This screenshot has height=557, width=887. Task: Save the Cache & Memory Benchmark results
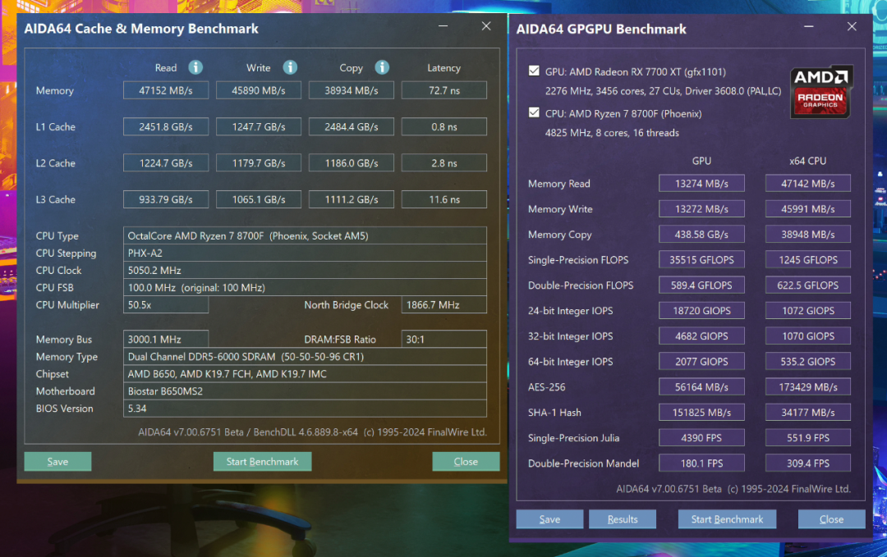pos(57,462)
